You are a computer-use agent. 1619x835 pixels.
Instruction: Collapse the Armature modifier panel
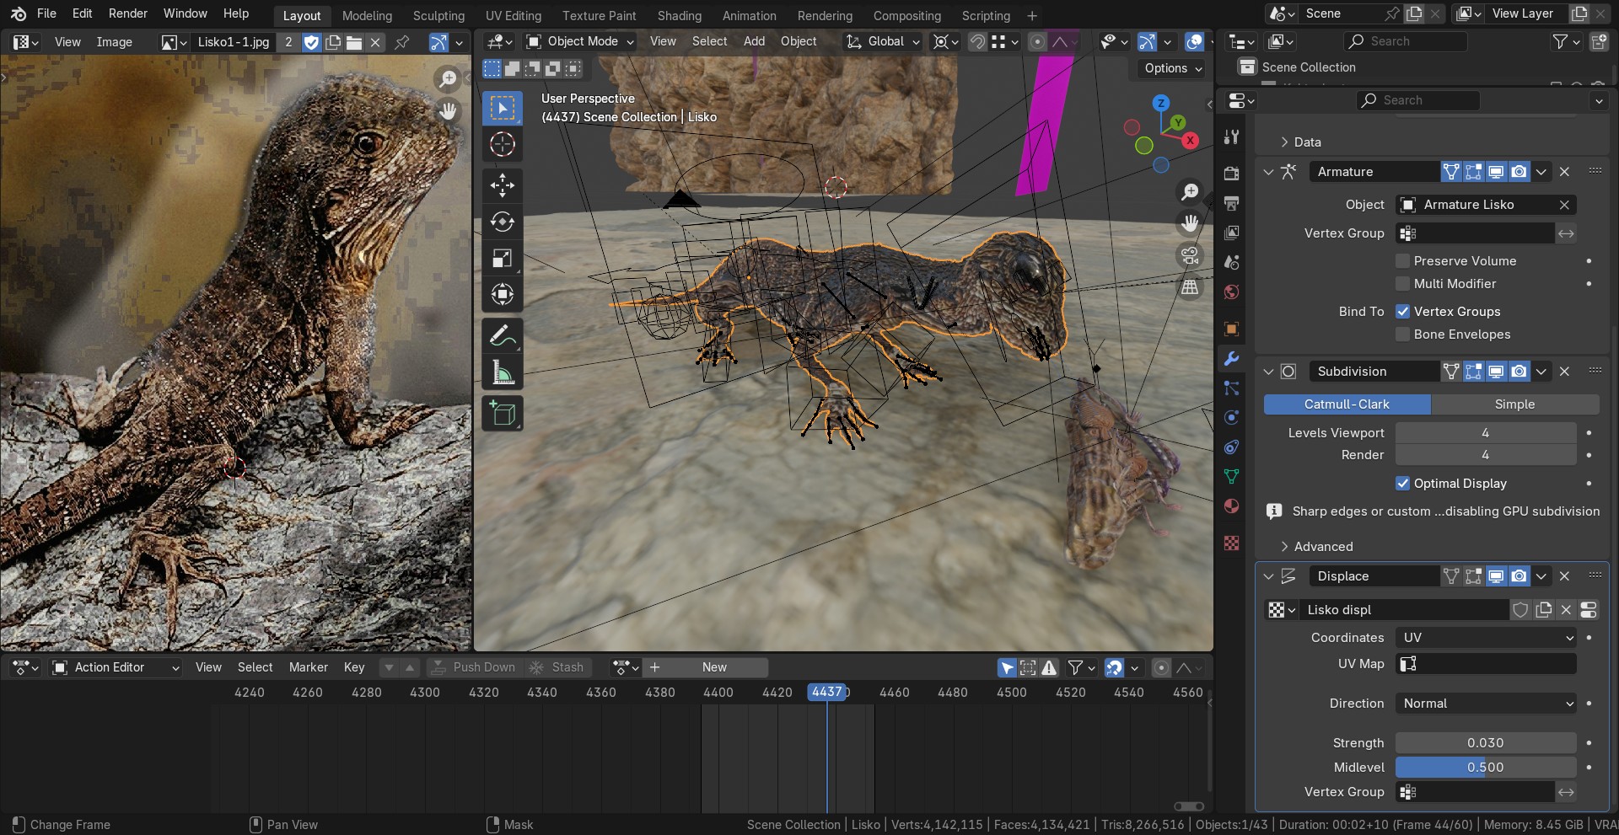1268,172
